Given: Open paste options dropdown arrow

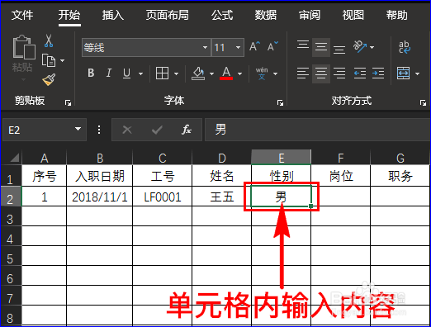Looking at the screenshot, I should pos(23,80).
